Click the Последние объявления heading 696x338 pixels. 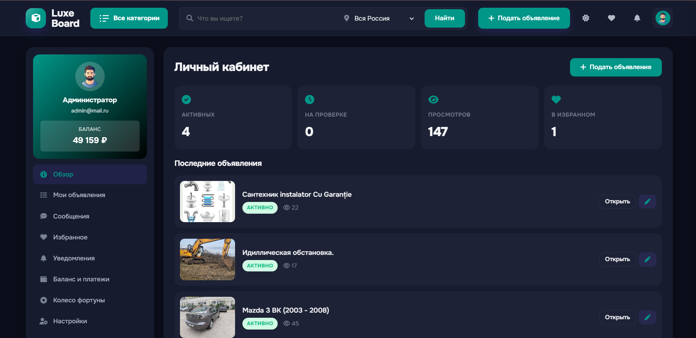pos(218,163)
